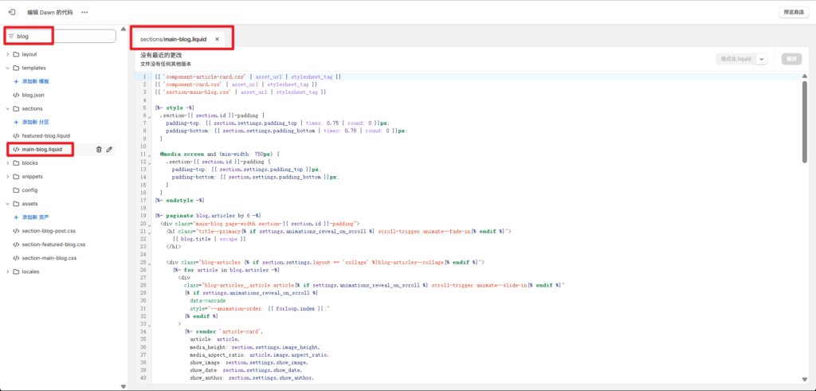This screenshot has width=816, height=391.
Task: Click the code editor vertical scrollbar
Action: 805,122
